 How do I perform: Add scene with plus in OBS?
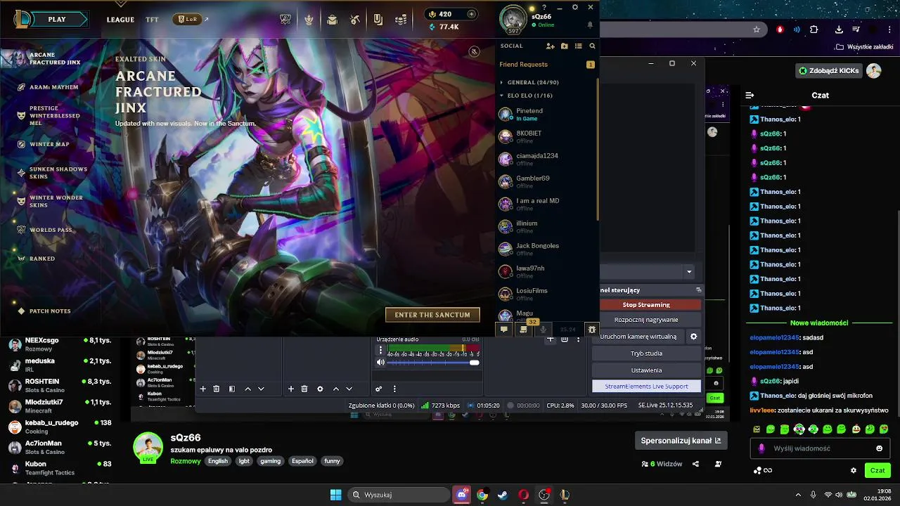pyautogui.click(x=203, y=389)
